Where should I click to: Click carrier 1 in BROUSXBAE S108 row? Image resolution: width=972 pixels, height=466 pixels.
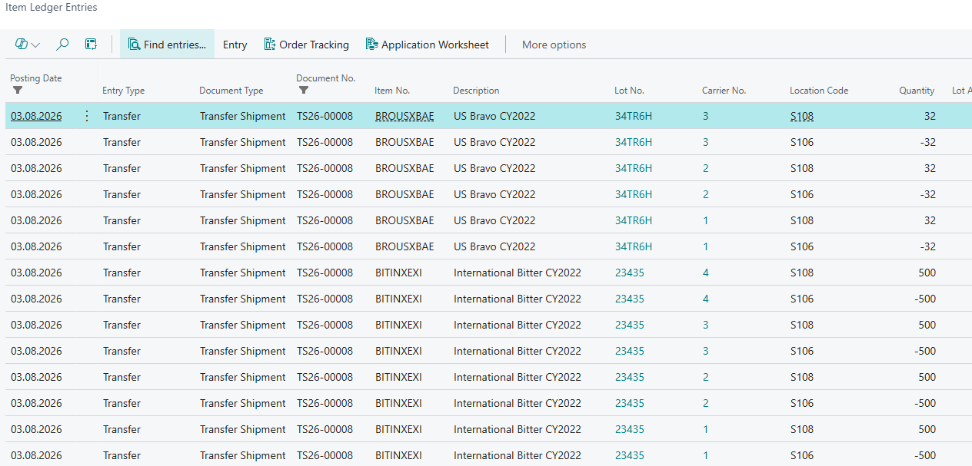706,221
